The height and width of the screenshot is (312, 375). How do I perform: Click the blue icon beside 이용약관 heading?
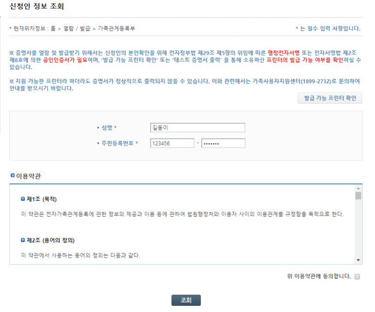point(13,175)
